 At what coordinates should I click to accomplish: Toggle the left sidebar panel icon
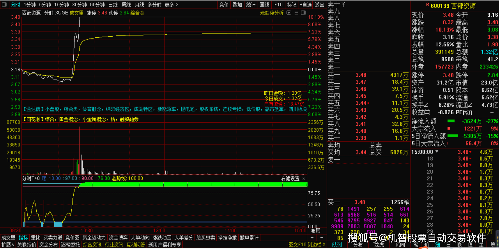(x=4, y=4)
